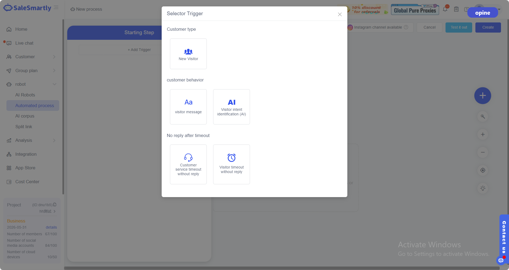
Task: Zoom out with the minus canvas button
Action: click(x=483, y=152)
